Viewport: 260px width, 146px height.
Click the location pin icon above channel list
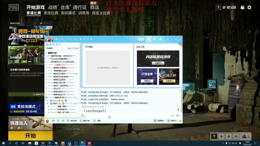click(x=53, y=44)
